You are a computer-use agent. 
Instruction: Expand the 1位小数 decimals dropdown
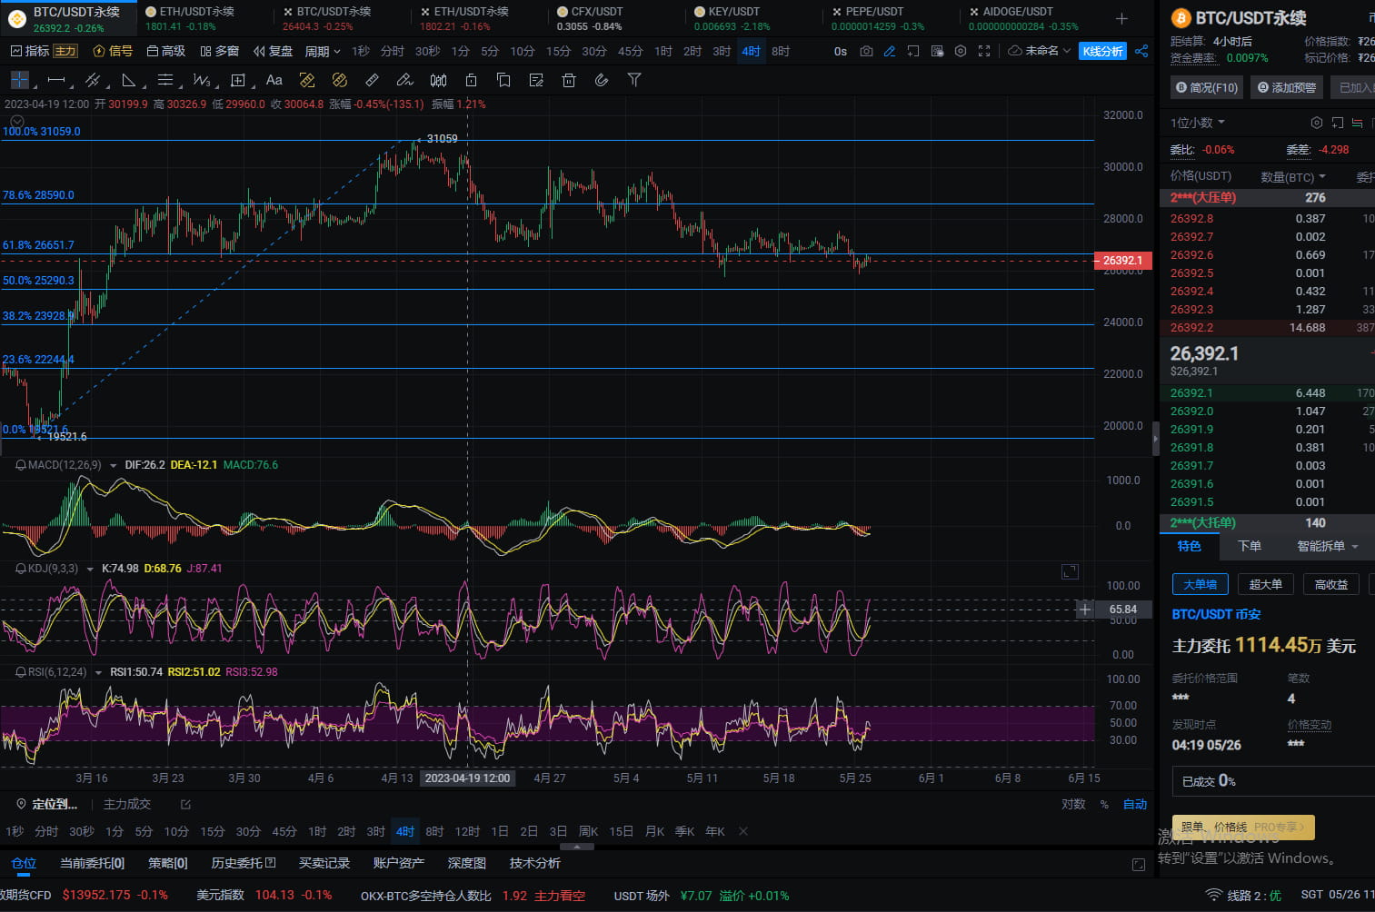[x=1194, y=122]
